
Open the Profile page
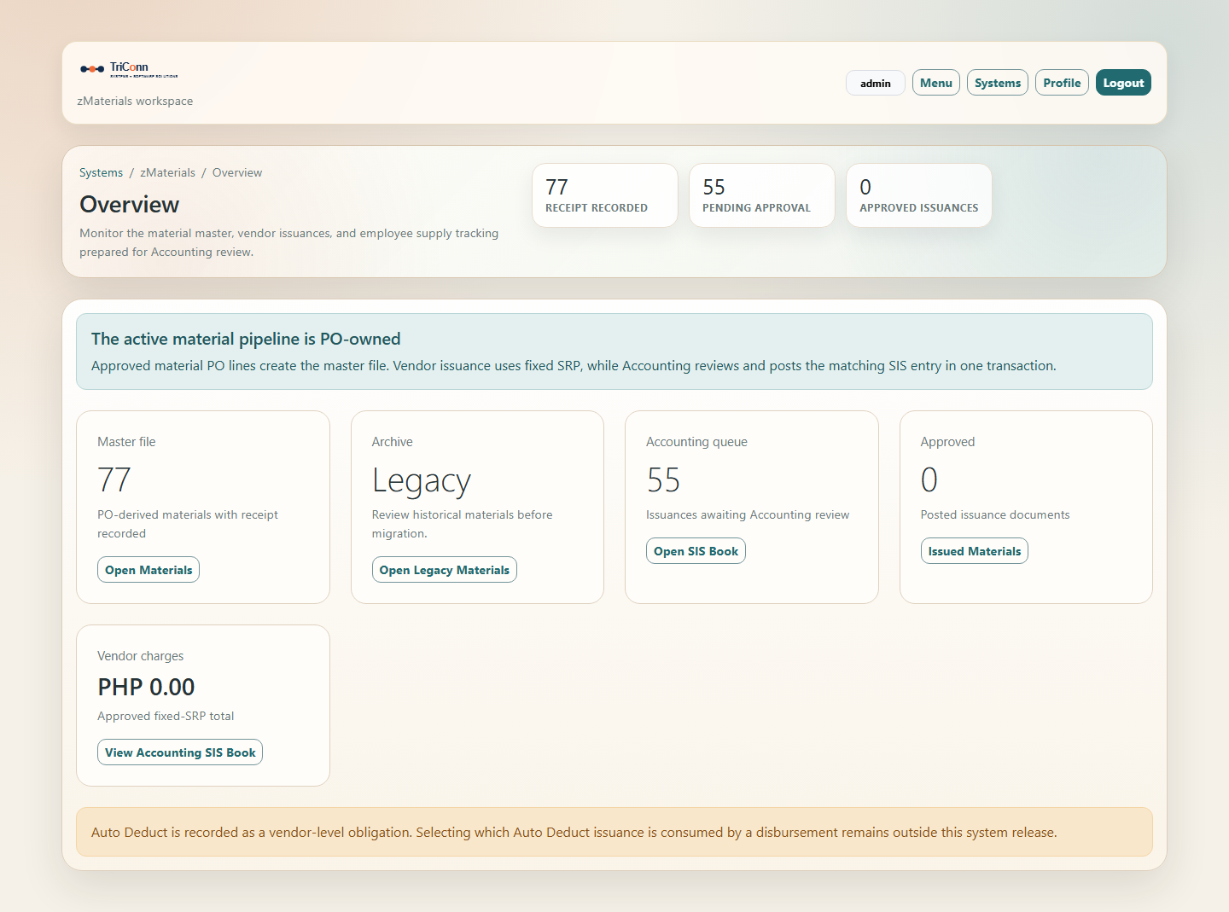click(x=1062, y=83)
